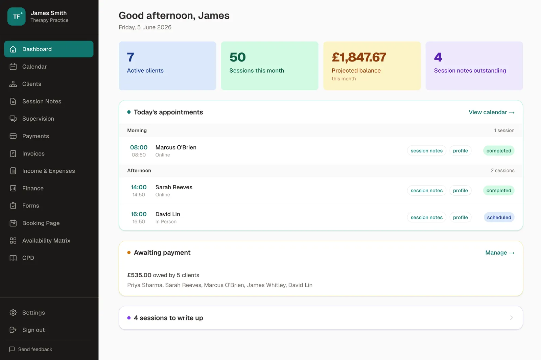Click Manage in Awaiting payment
The width and height of the screenshot is (541, 360).
[500, 253]
